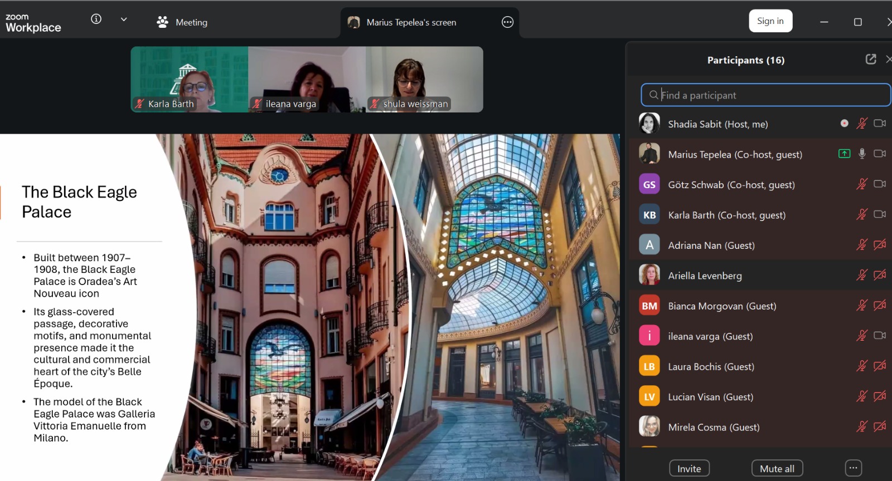Mute Marius Tepelea's microphone
This screenshot has width=892, height=481.
[862, 154]
